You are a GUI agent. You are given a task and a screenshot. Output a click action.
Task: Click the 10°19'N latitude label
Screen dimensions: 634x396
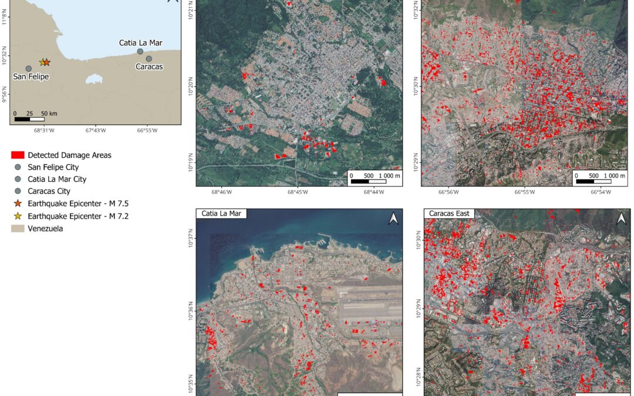coord(191,163)
